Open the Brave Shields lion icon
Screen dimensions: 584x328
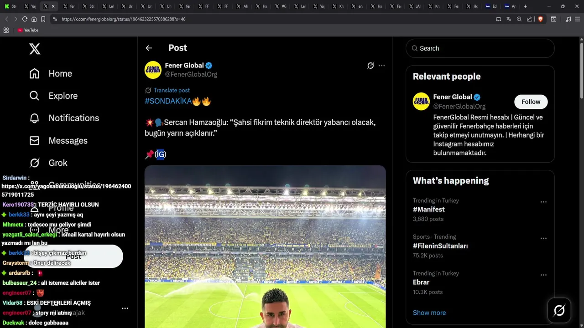pos(541,19)
